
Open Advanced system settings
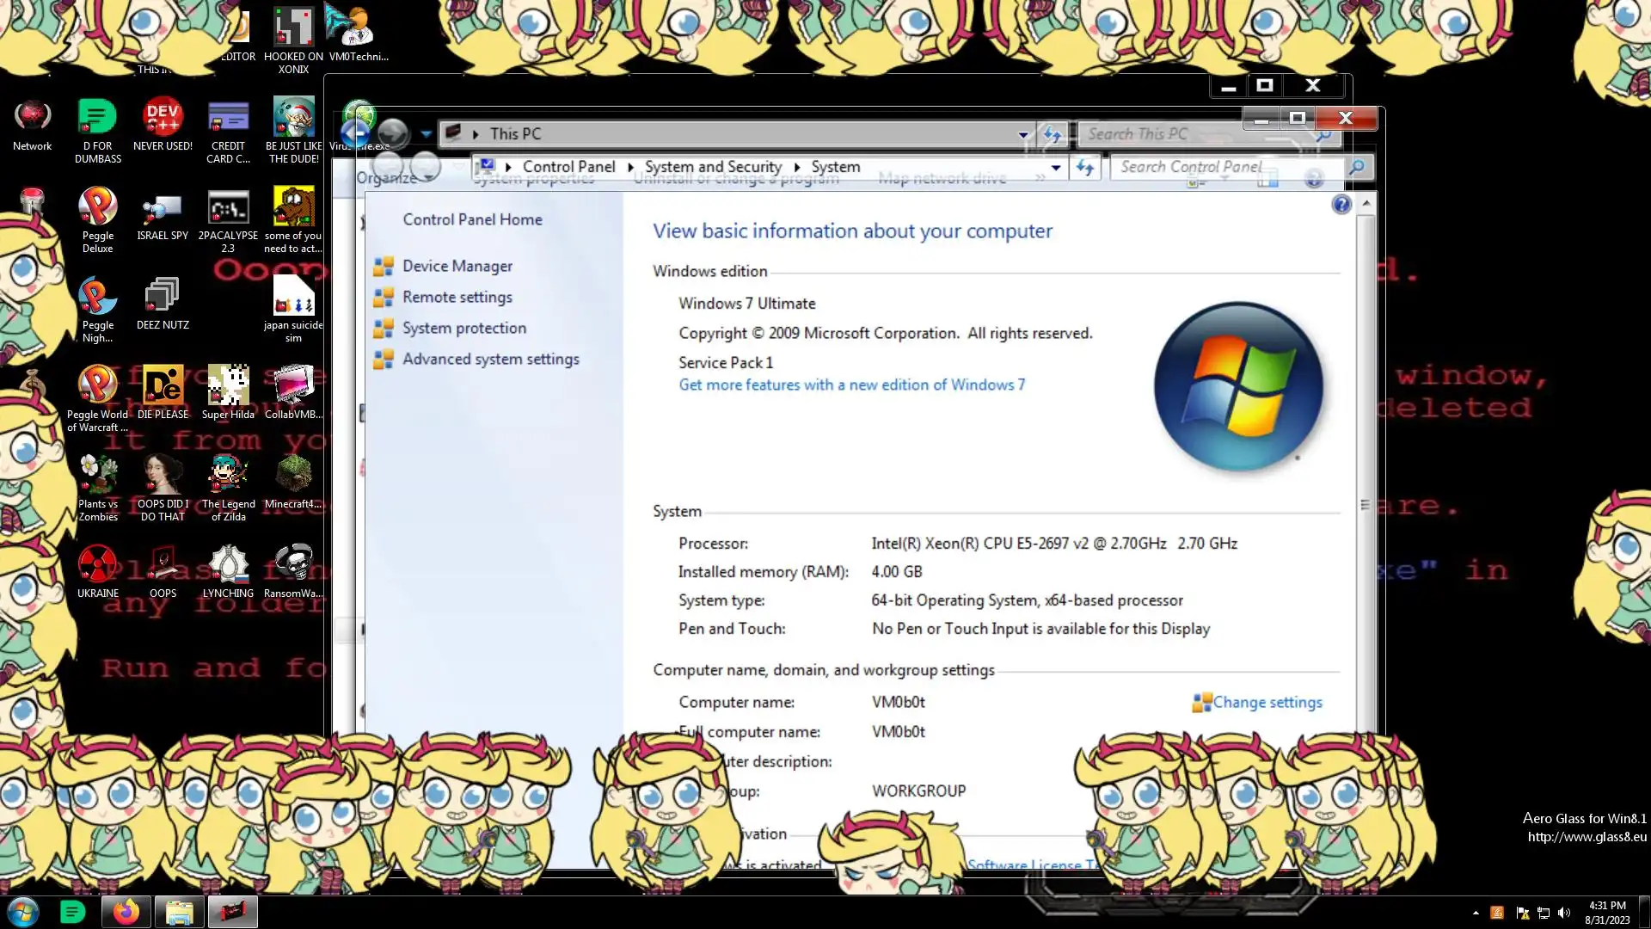coord(490,360)
